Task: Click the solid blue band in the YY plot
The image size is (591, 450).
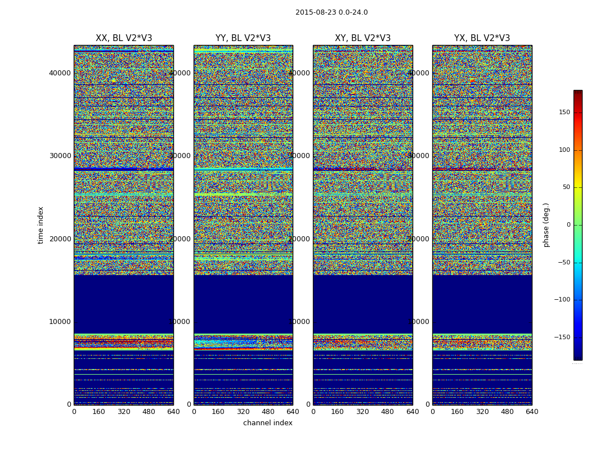Action: coord(243,304)
